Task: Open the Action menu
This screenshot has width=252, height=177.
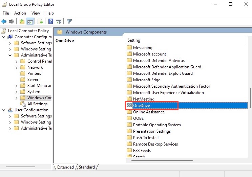Action: coord(20,13)
